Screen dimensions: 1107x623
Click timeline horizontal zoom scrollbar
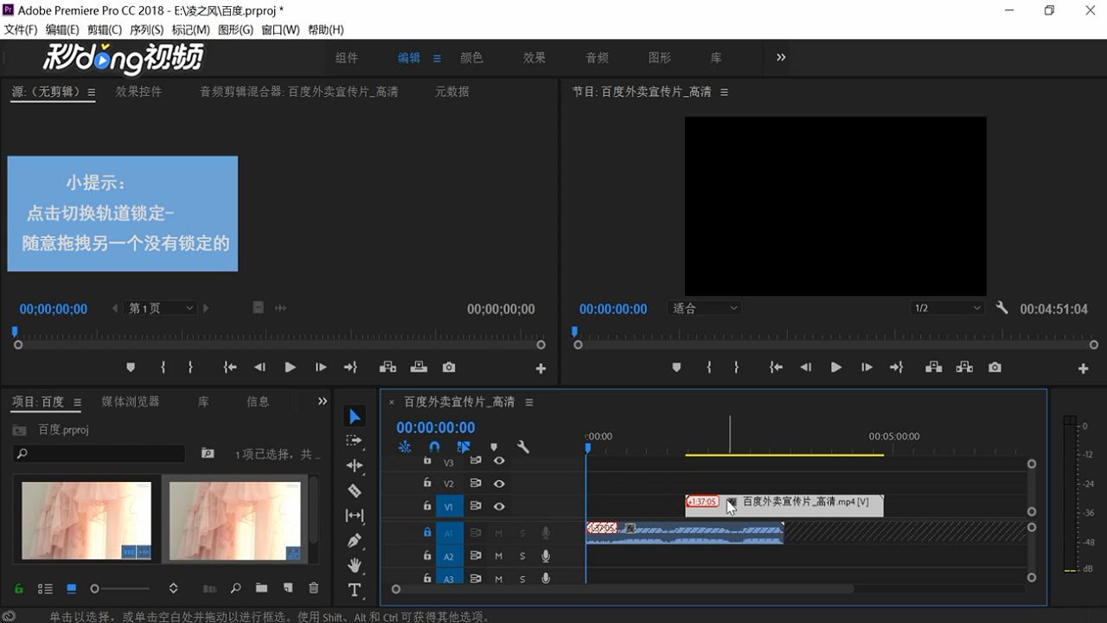click(x=625, y=589)
